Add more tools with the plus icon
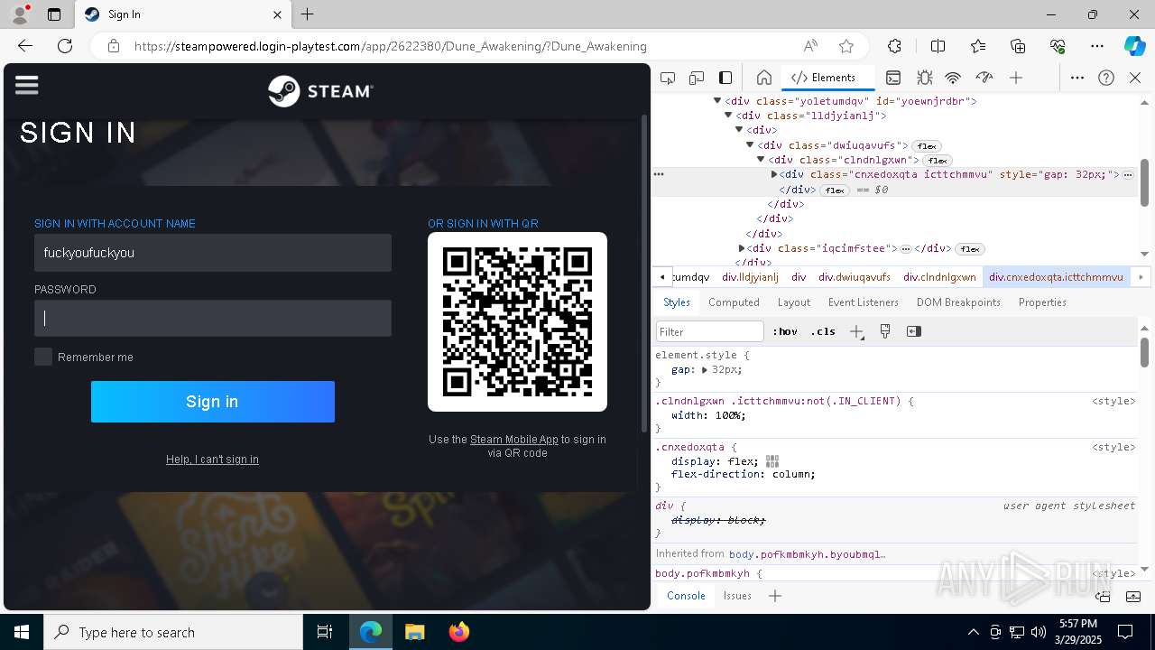 point(1016,78)
